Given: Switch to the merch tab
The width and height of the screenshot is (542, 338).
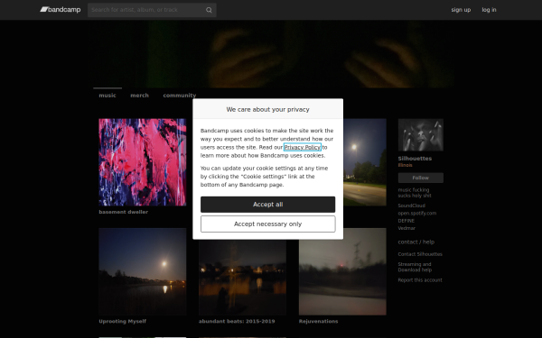Looking at the screenshot, I should [139, 96].
